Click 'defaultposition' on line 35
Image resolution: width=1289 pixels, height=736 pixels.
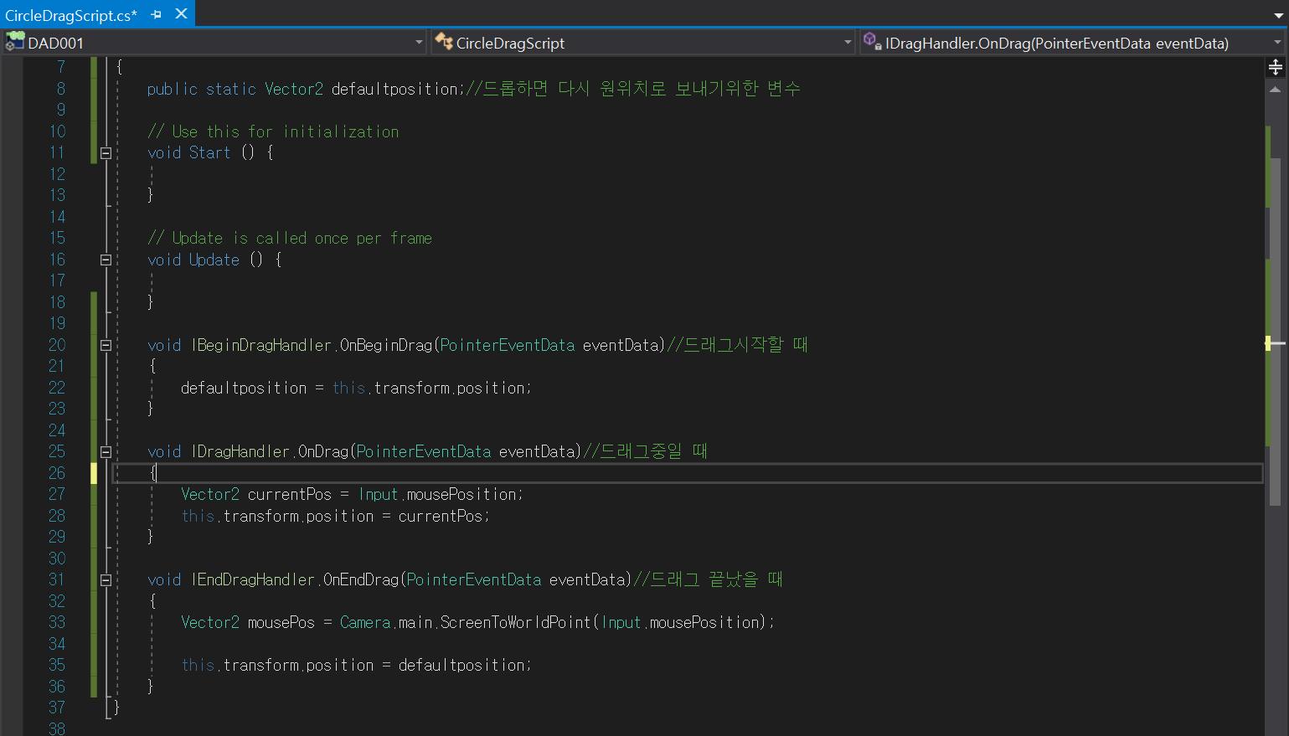(x=461, y=665)
